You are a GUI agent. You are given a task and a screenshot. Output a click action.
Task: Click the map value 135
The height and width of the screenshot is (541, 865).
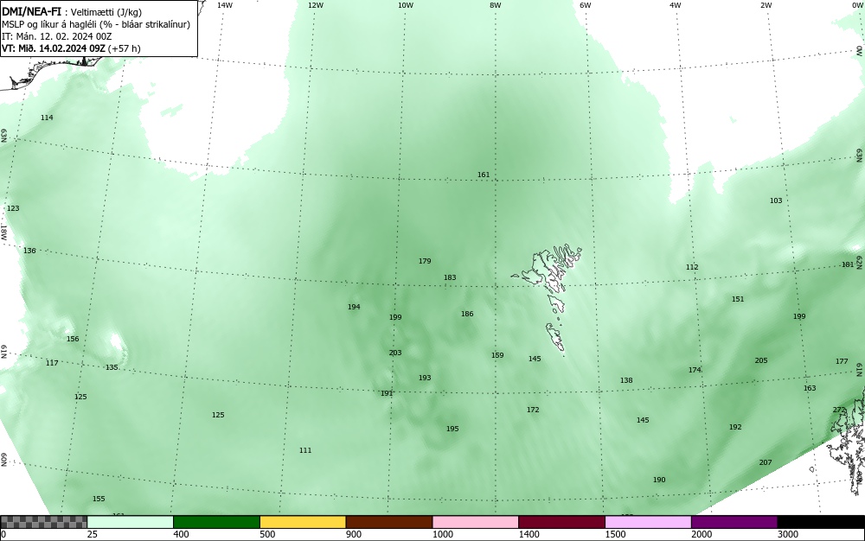pos(112,367)
